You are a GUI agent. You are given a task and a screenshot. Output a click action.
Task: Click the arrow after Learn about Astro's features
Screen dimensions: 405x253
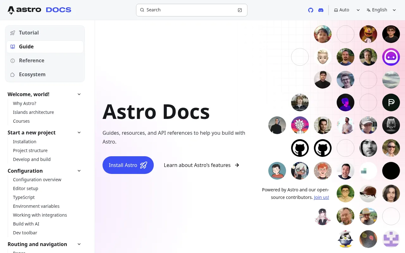tap(237, 165)
